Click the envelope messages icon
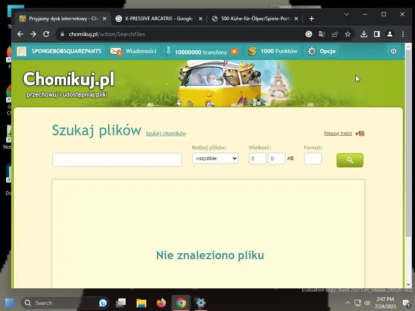This screenshot has height=311, width=415. (x=116, y=51)
